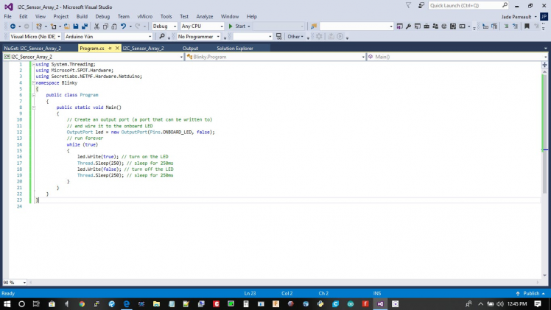
Task: Click the Undo arrow icon
Action: click(124, 26)
